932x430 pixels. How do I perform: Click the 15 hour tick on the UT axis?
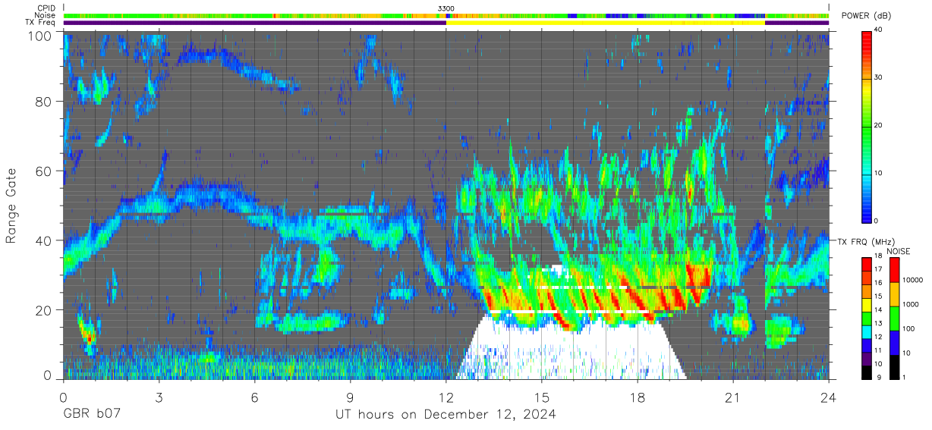[542, 397]
